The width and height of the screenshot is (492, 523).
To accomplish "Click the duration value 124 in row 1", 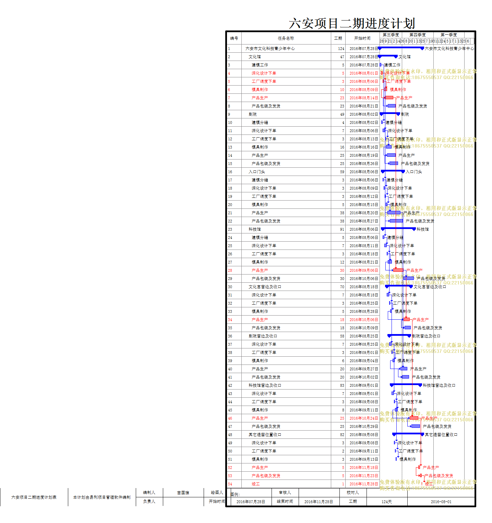I will [x=341, y=49].
